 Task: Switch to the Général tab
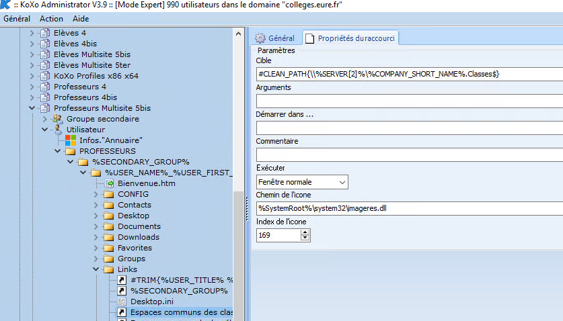click(x=274, y=38)
